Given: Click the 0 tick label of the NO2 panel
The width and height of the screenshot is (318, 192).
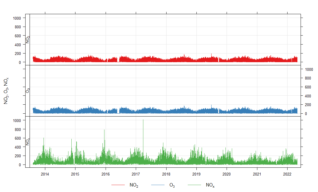Looking at the screenshot, I should (x=20, y=62).
